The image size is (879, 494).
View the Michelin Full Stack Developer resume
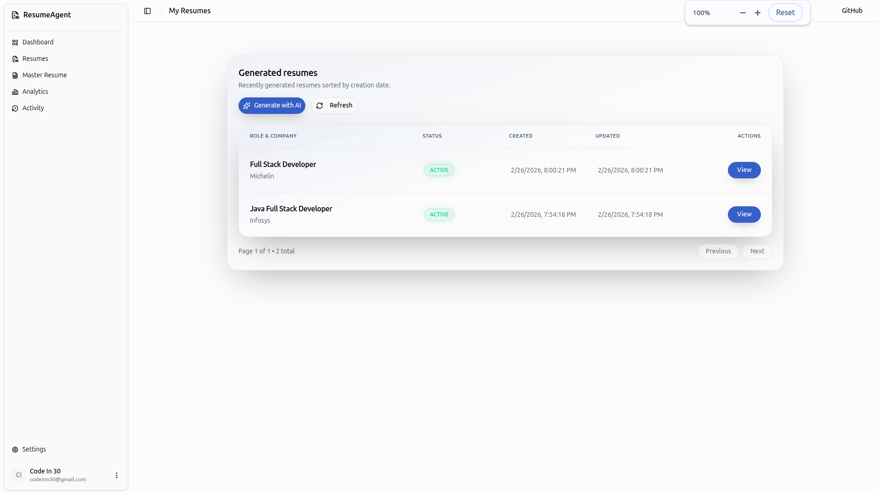744,170
